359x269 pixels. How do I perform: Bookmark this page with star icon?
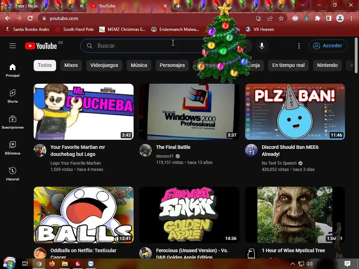[281, 18]
